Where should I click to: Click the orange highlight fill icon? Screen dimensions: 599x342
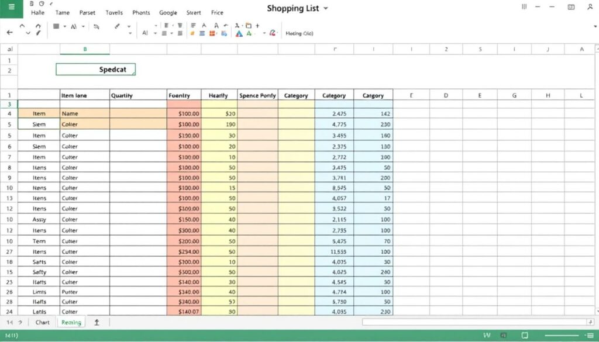tap(192, 33)
